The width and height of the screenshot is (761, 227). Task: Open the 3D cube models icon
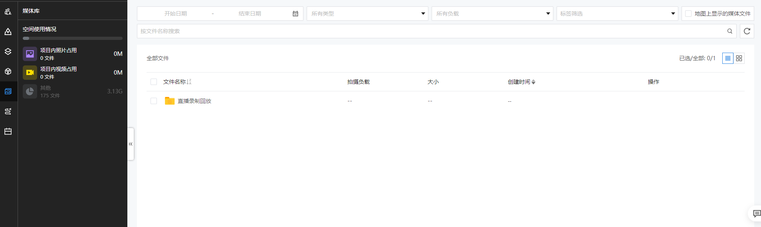coord(8,71)
